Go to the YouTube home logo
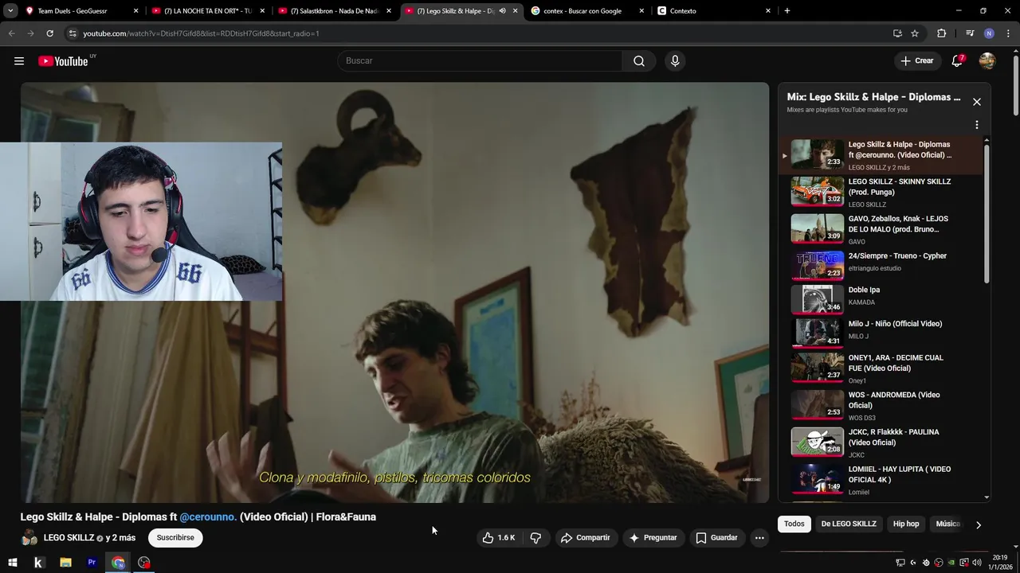The width and height of the screenshot is (1020, 573). [63, 61]
